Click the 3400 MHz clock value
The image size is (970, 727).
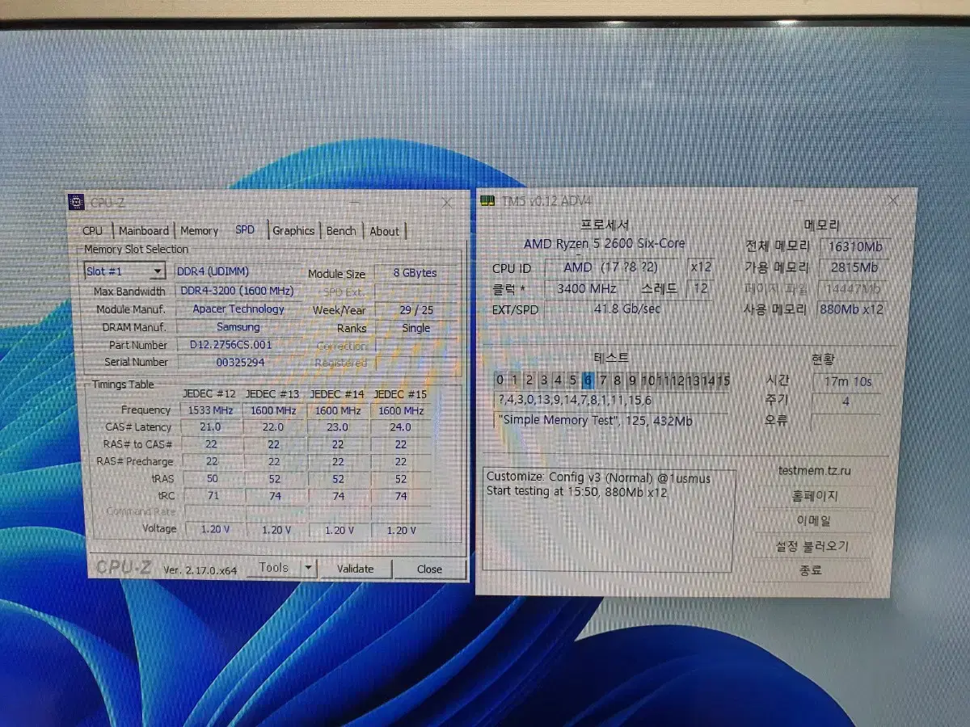pyautogui.click(x=586, y=288)
